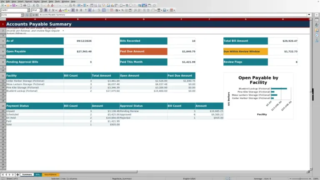Click the Print icon in toolbar
The image size is (320, 180).
25,5
